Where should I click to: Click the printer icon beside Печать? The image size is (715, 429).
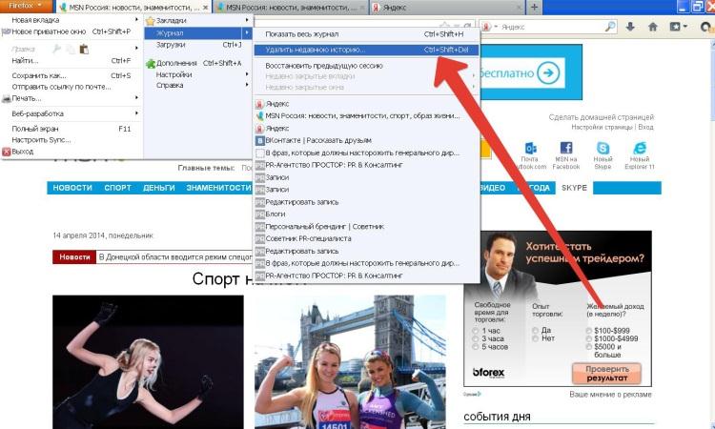pos(7,98)
